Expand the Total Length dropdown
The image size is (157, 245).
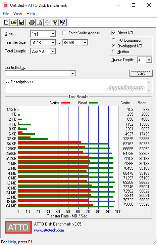(x=53, y=51)
